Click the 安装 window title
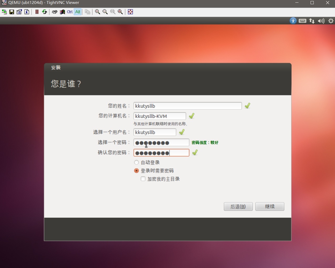 coord(56,68)
